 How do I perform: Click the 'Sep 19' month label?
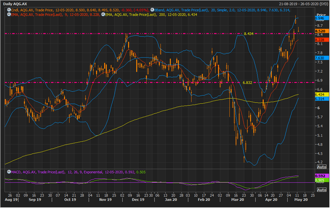[35, 199]
